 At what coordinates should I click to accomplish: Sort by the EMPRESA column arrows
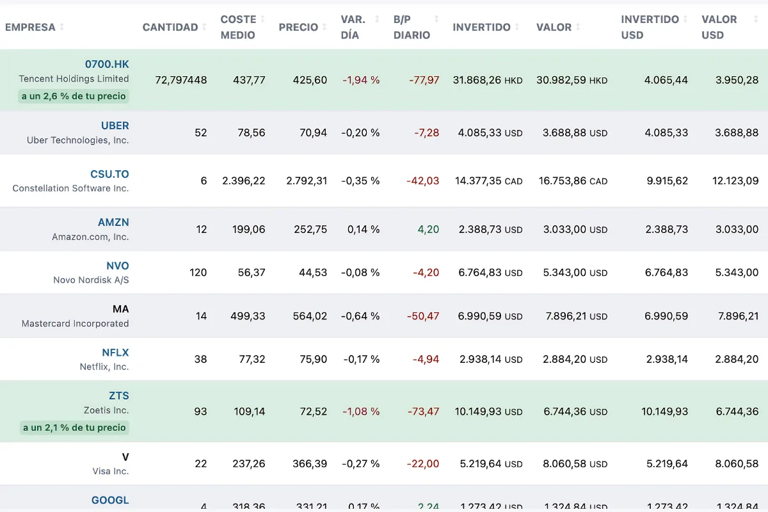point(62,27)
